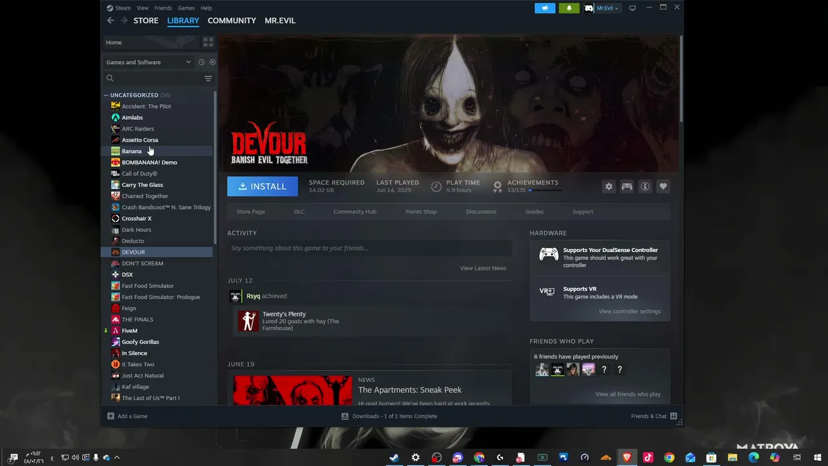828x466 pixels.
Task: Switch to the COMMUNITY tab
Action: [232, 21]
